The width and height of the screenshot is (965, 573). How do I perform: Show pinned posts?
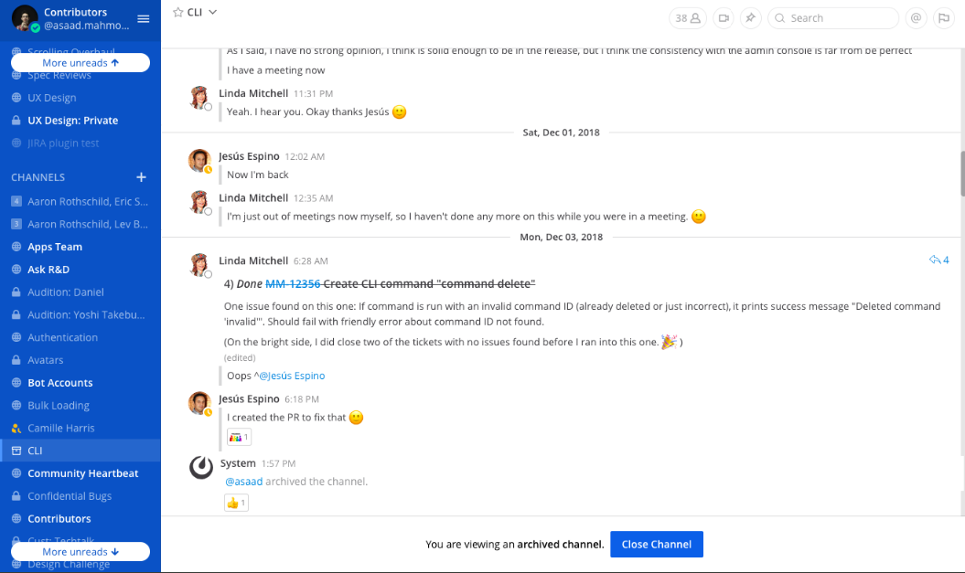tap(751, 18)
